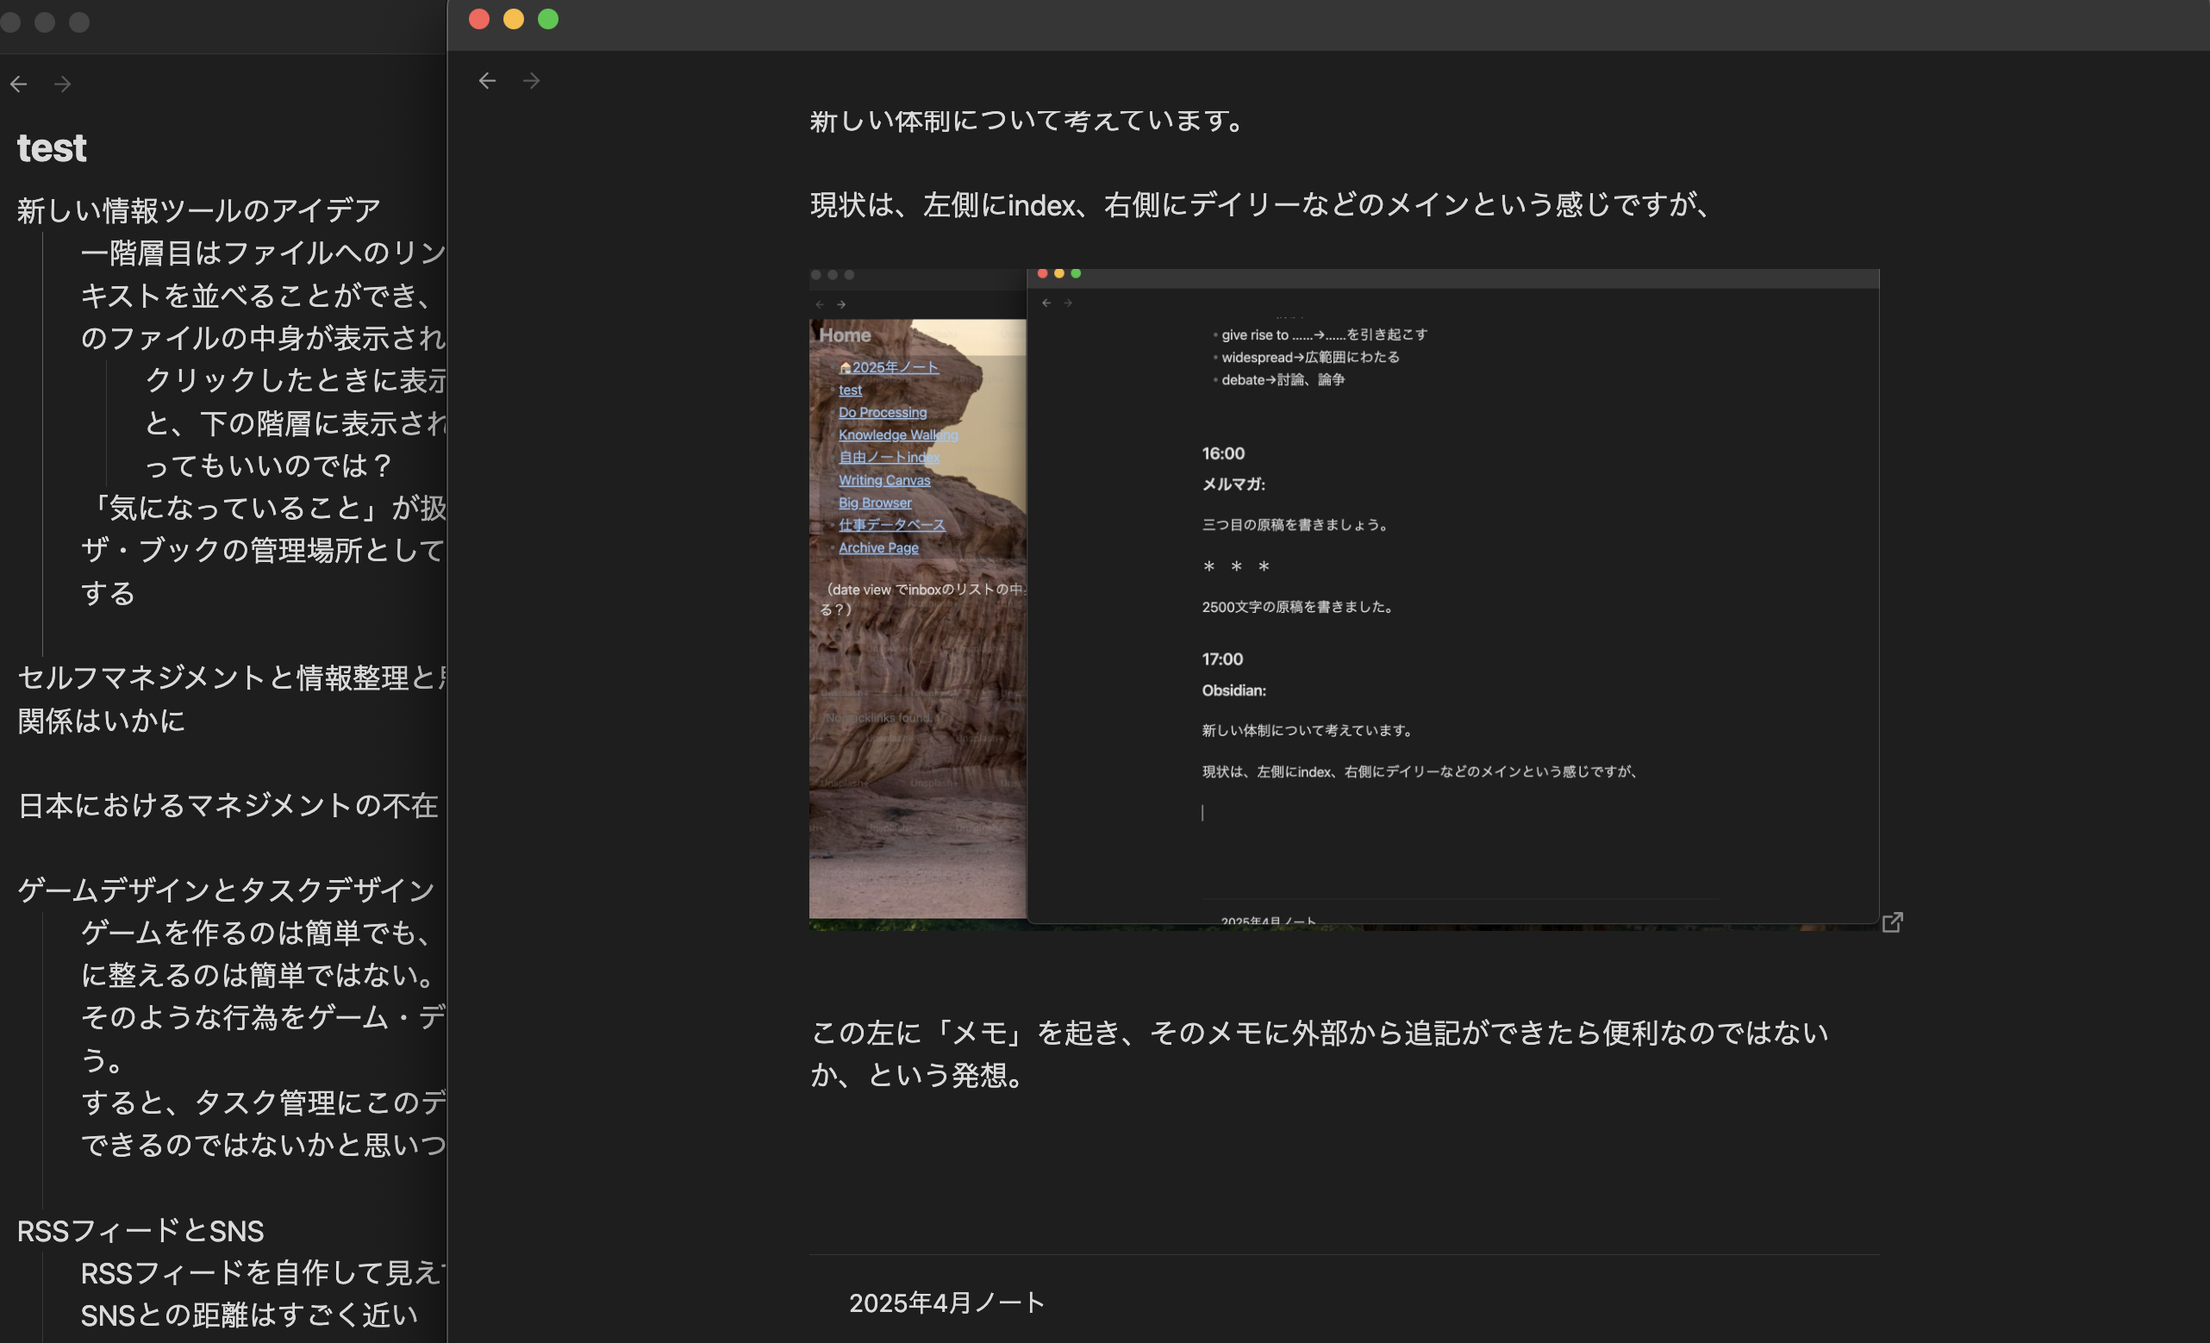Click the forward navigation arrow in the right pane

tap(531, 81)
